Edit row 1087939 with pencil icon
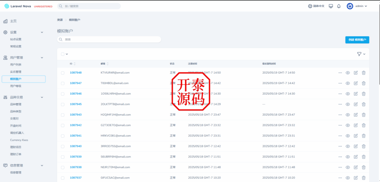380x182 pixels. point(356,157)
